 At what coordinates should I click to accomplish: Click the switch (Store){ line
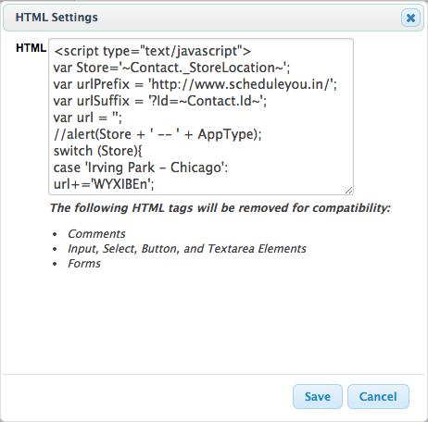tap(97, 151)
